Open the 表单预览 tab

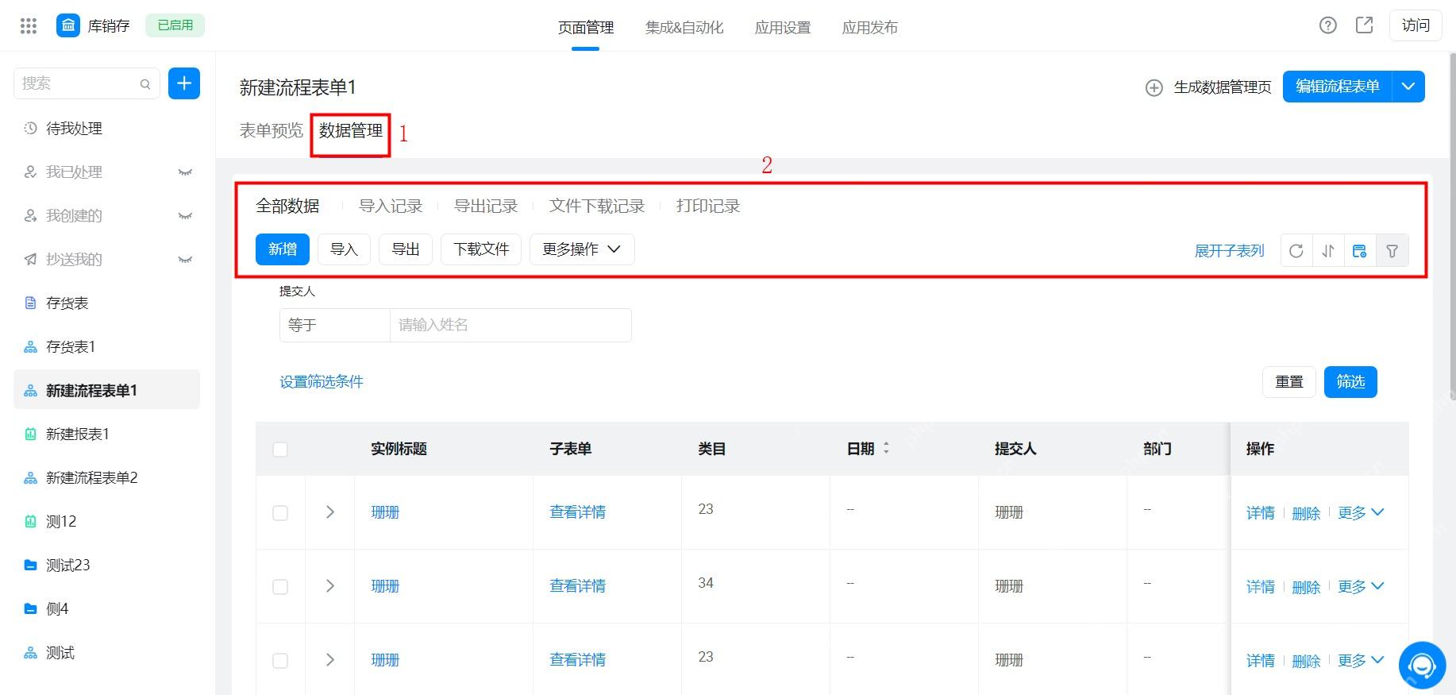272,130
